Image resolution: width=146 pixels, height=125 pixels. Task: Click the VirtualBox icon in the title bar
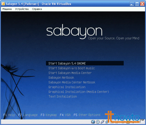tap(3, 4)
